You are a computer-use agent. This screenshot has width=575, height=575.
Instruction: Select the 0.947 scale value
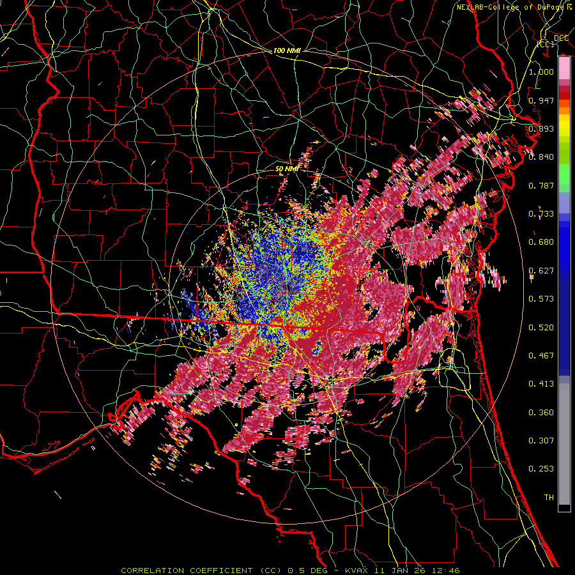coord(541,100)
